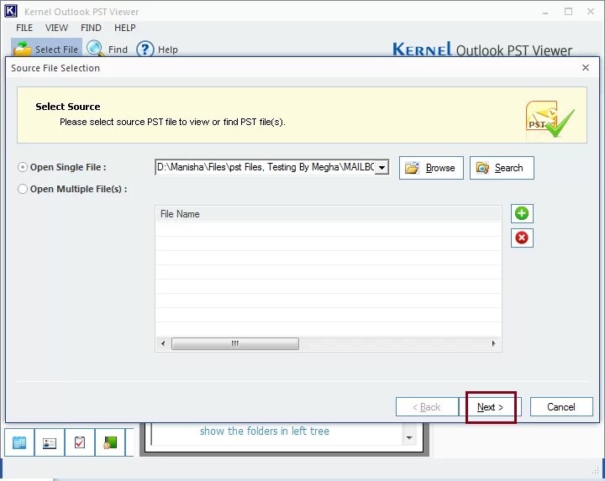The width and height of the screenshot is (605, 481).
Task: Click the file list horizontal scrollbar thumb
Action: (235, 343)
